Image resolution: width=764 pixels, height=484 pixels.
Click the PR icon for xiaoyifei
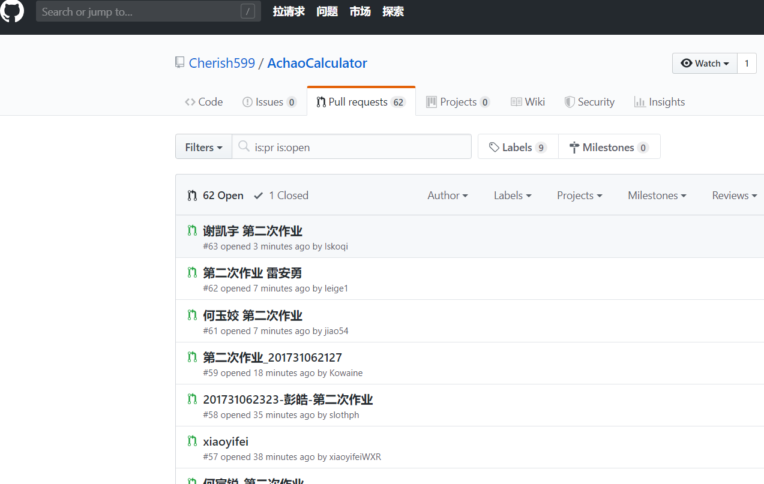click(x=192, y=441)
